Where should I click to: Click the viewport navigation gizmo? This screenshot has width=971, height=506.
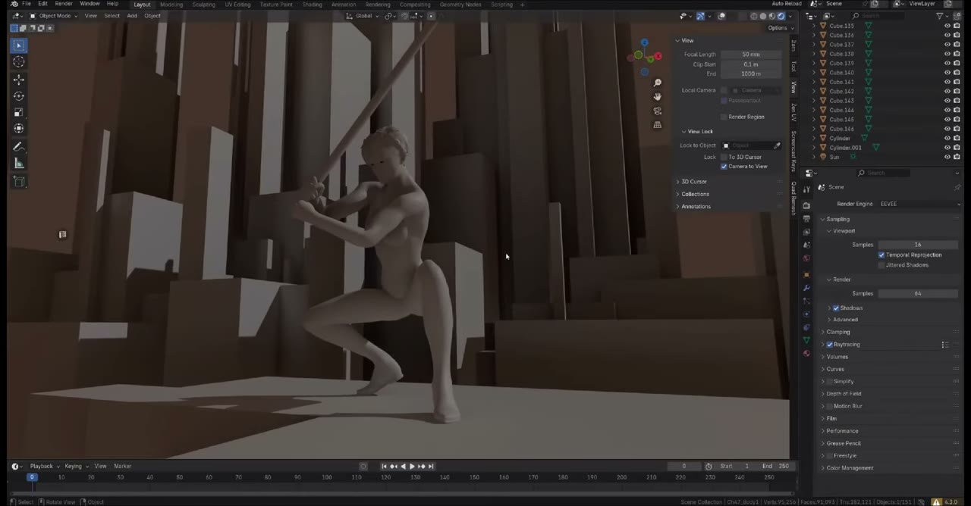(645, 57)
